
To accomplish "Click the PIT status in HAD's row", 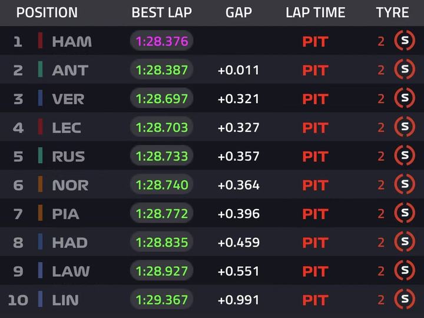I will [315, 243].
